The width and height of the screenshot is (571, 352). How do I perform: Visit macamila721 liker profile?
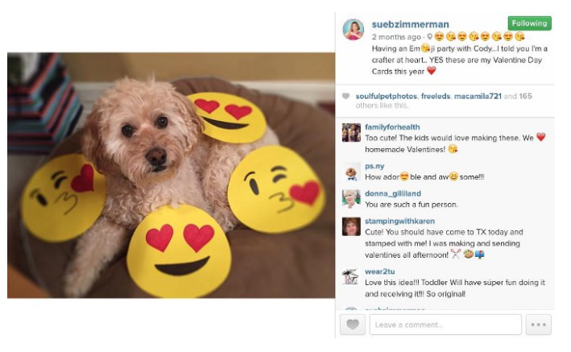478,96
